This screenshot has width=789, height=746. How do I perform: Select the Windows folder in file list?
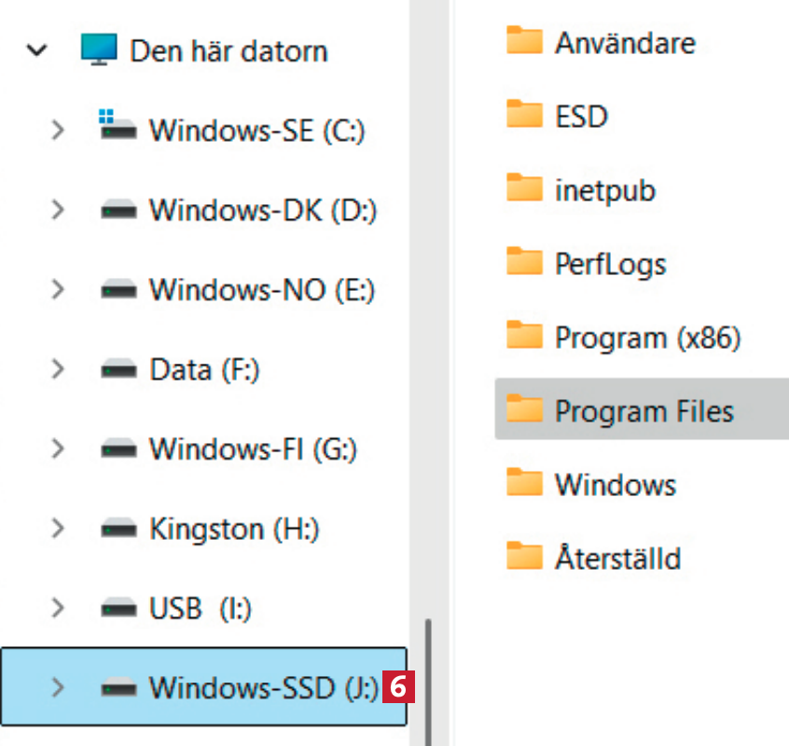[616, 484]
